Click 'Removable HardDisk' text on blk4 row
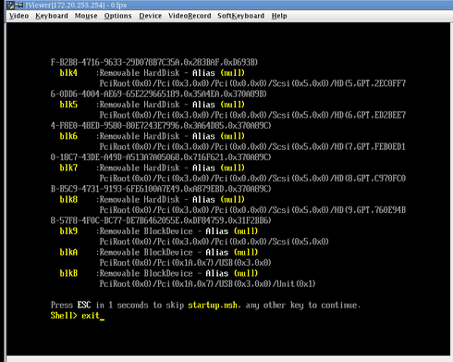453x362 pixels. tap(140, 73)
